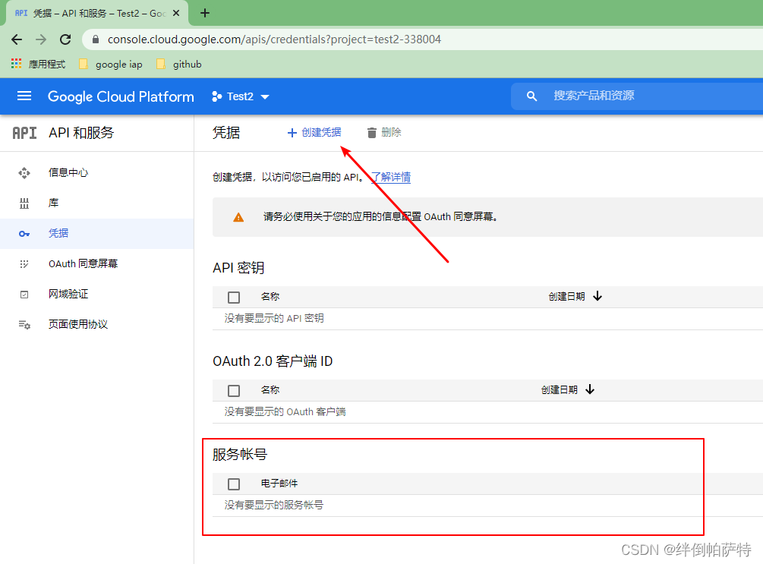The height and width of the screenshot is (564, 763).
Task: Click the text 没有要显示的 OAuth 客户端
Action: click(x=285, y=411)
